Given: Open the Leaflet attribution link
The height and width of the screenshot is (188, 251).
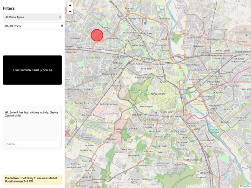Looking at the screenshot, I should [x=246, y=186].
